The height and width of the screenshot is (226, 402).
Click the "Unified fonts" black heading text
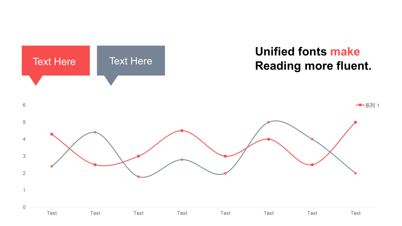coord(291,51)
